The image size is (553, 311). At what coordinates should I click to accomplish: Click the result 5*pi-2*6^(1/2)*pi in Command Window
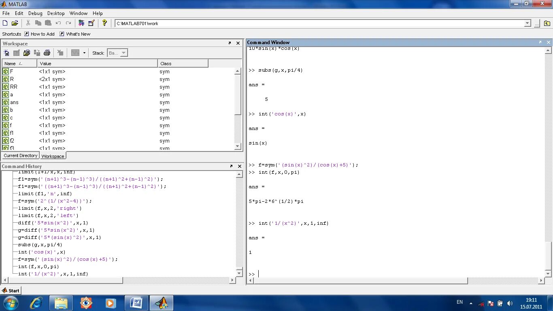coord(276,201)
